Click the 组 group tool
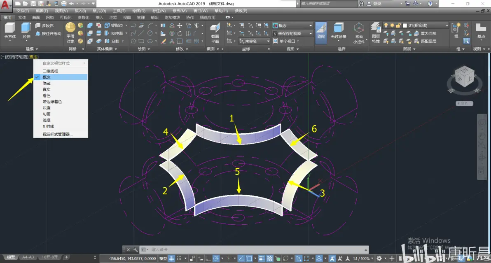The height and width of the screenshot is (263, 491). 456,31
